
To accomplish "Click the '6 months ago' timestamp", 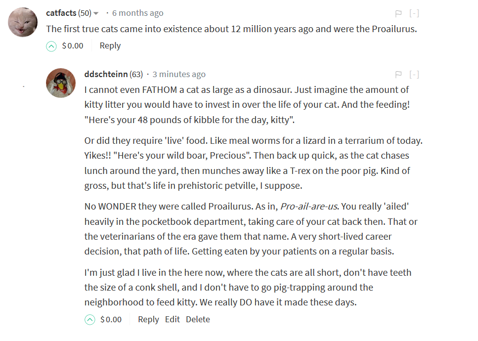I will pyautogui.click(x=137, y=13).
